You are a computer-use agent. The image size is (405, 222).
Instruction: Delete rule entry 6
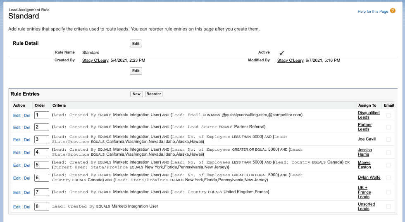pos(27,178)
